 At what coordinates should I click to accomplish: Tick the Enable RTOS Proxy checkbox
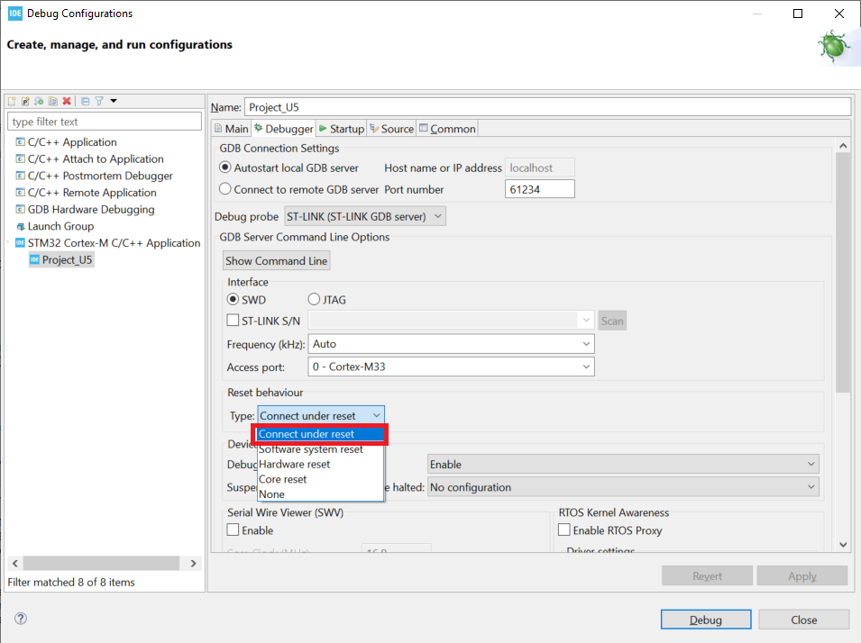click(x=564, y=530)
